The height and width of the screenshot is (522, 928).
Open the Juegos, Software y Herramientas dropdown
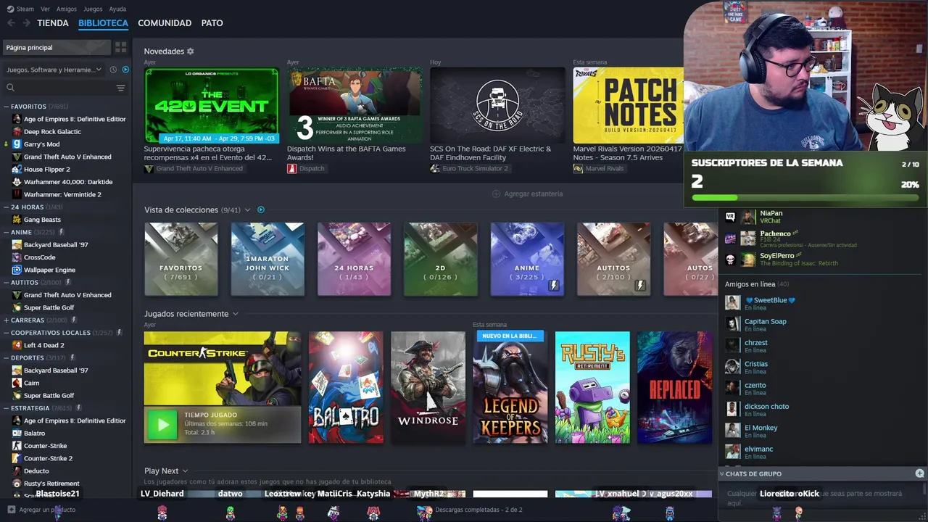[54, 70]
